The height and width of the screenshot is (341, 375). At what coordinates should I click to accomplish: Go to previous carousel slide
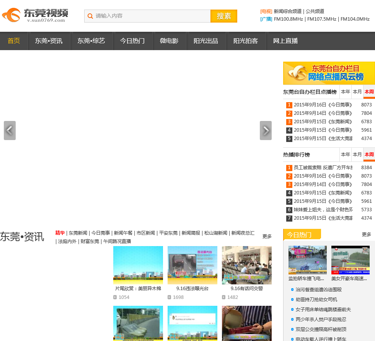tap(10, 131)
